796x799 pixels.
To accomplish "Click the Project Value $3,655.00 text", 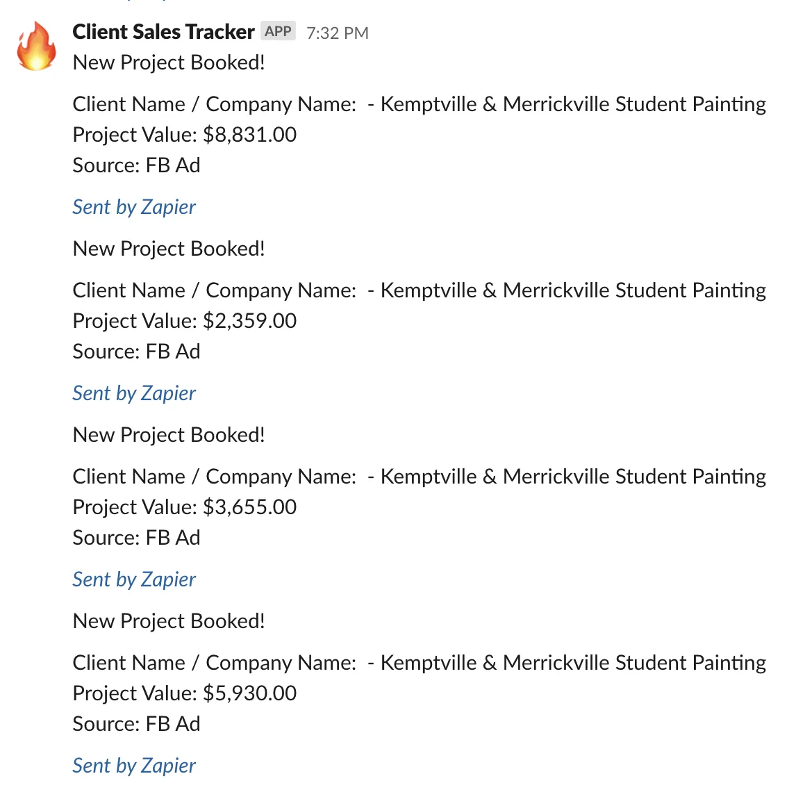I will click(x=184, y=507).
